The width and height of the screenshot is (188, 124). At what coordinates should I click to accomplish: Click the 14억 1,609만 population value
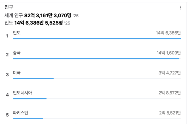click(169, 53)
